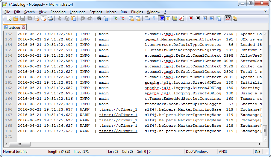Toggle the Word wrap toolbar button
The height and width of the screenshot is (157, 271).
pos(147,19)
